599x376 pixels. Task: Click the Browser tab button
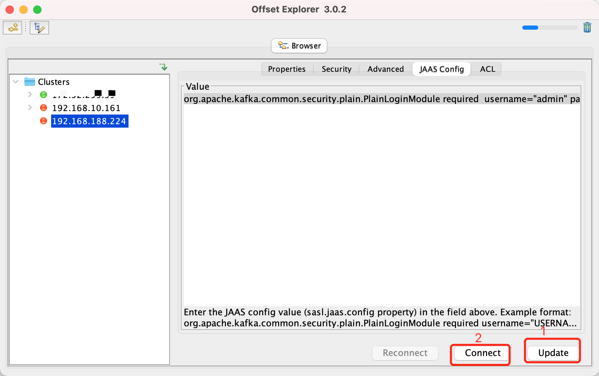[299, 46]
